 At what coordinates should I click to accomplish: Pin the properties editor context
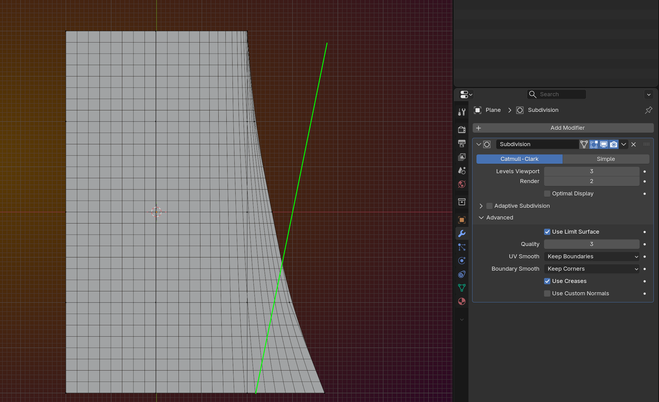coord(648,110)
